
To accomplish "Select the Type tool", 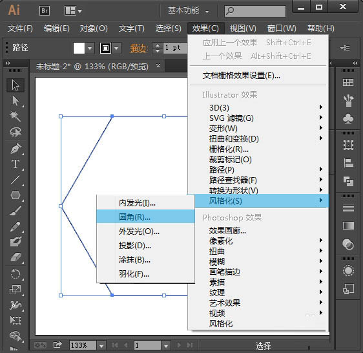I will point(16,164).
